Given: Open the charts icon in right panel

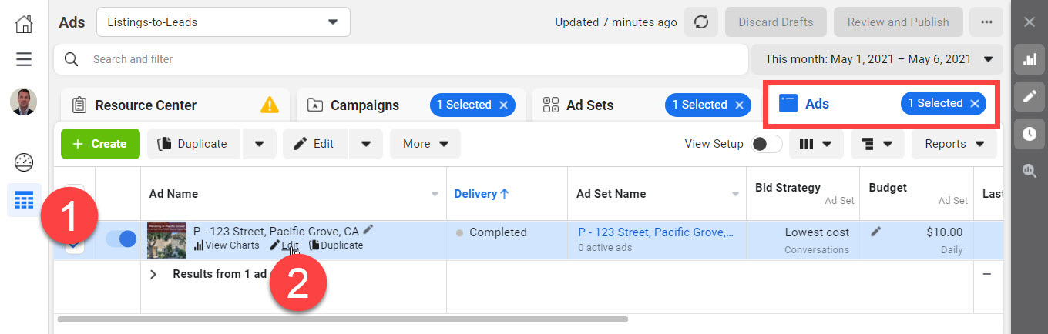Looking at the screenshot, I should [x=1030, y=59].
